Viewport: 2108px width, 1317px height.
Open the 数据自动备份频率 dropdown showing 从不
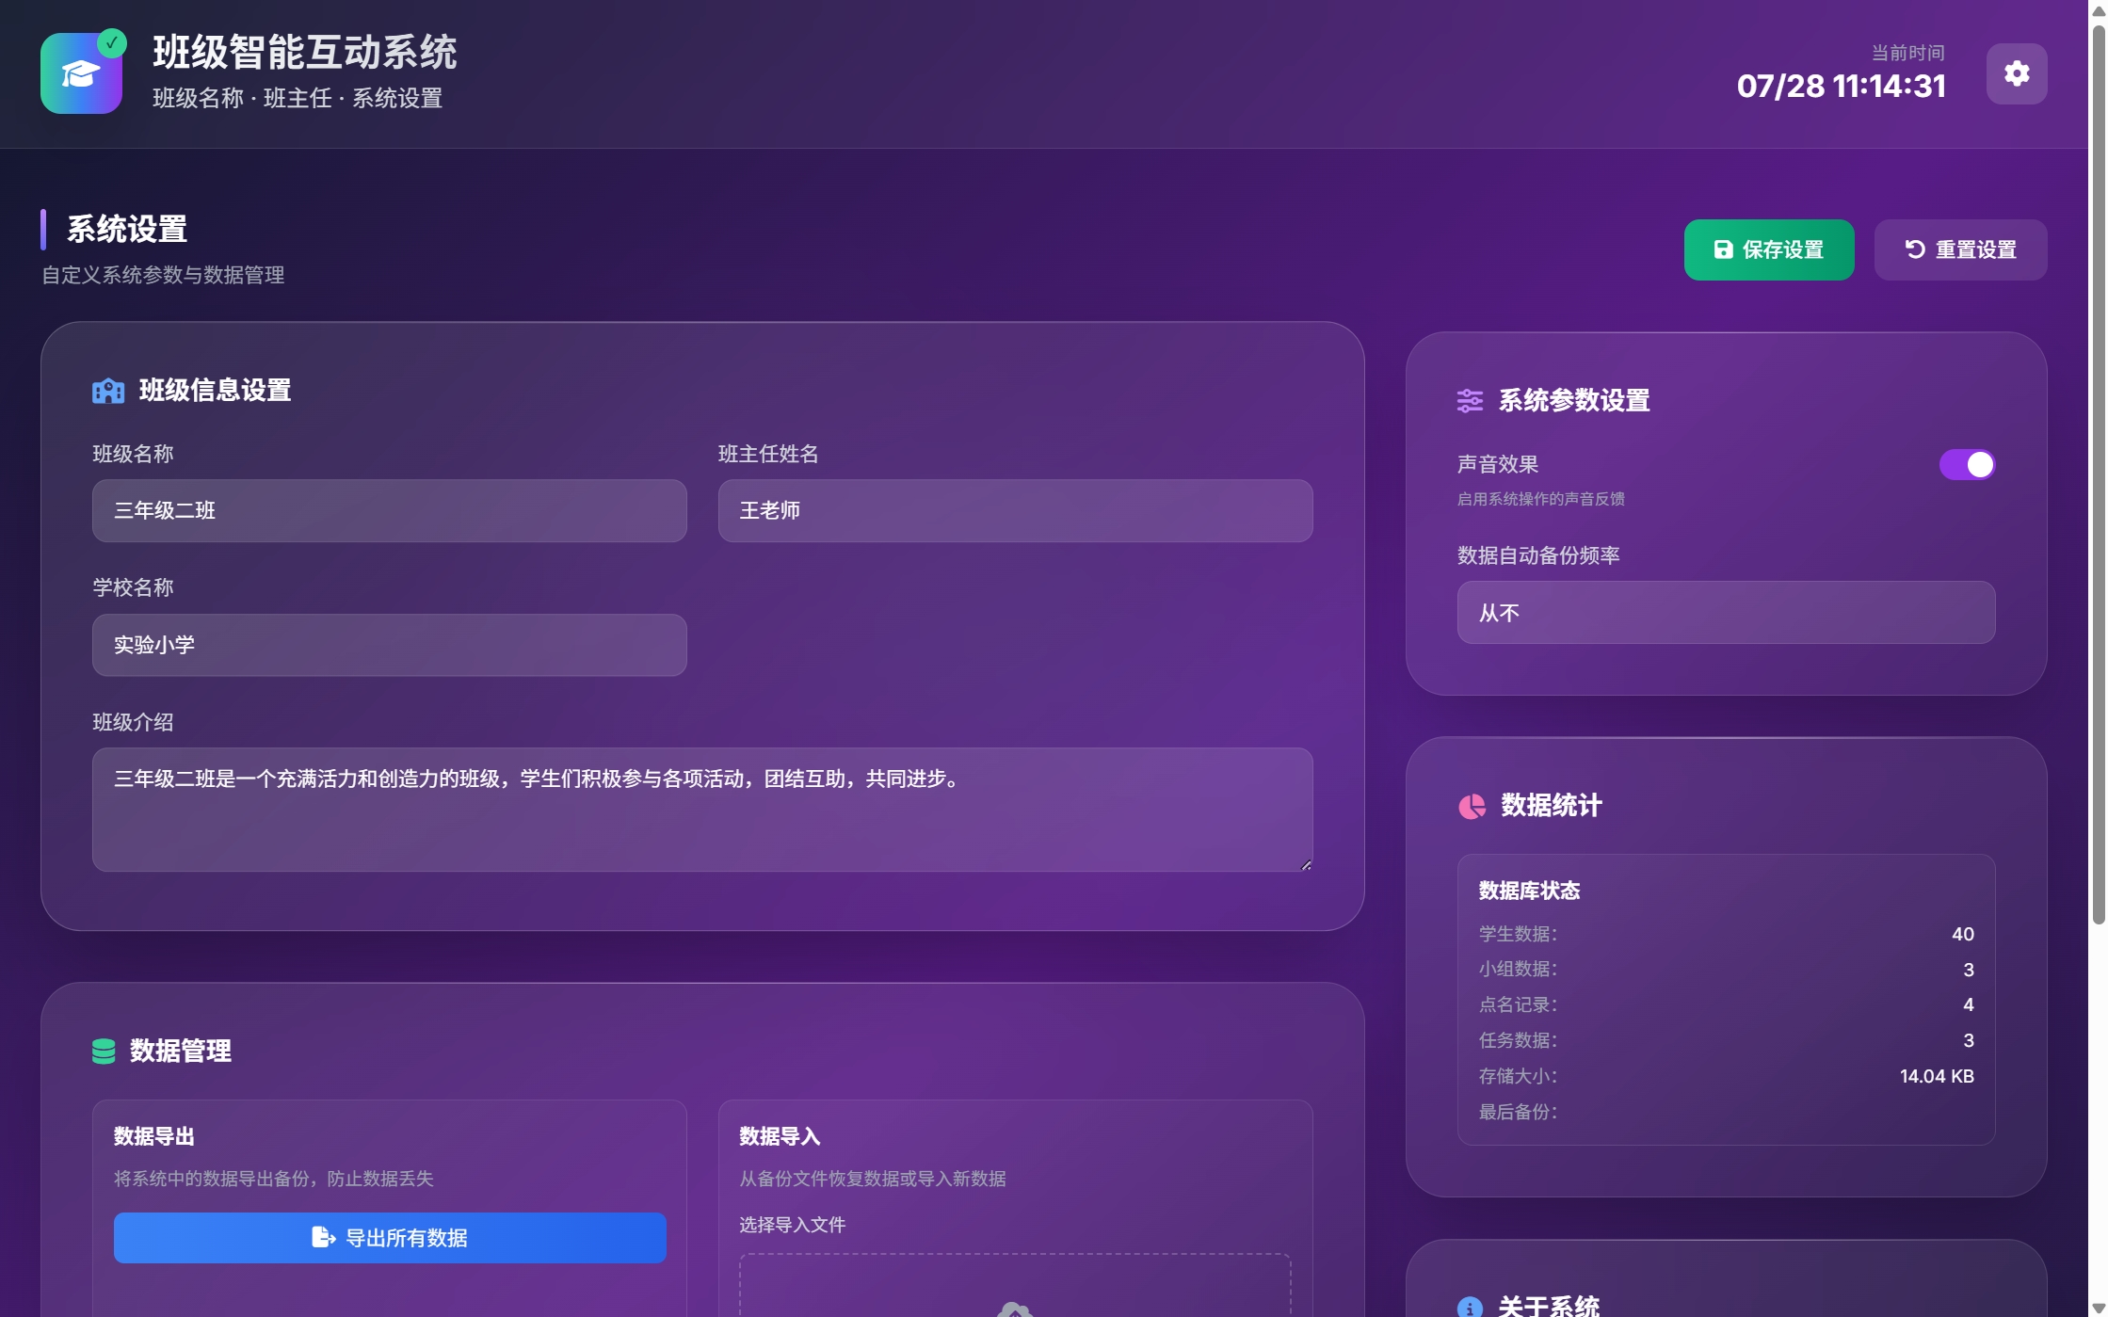[x=1725, y=613]
